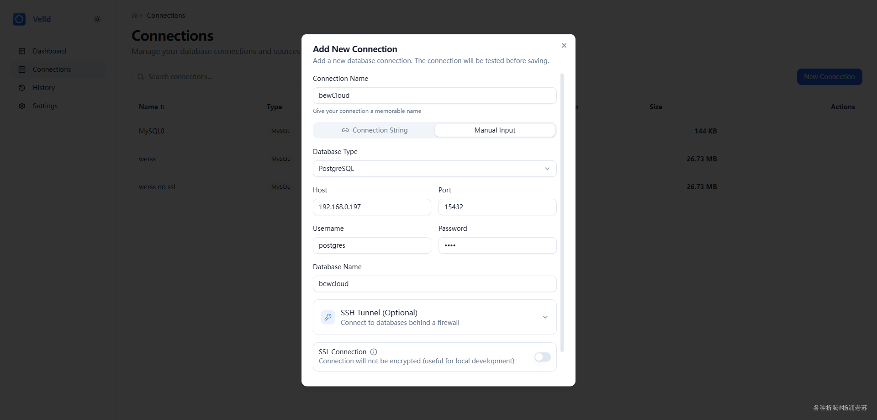Image resolution: width=877 pixels, height=420 pixels.
Task: Click the History sidebar icon
Action: tap(22, 88)
